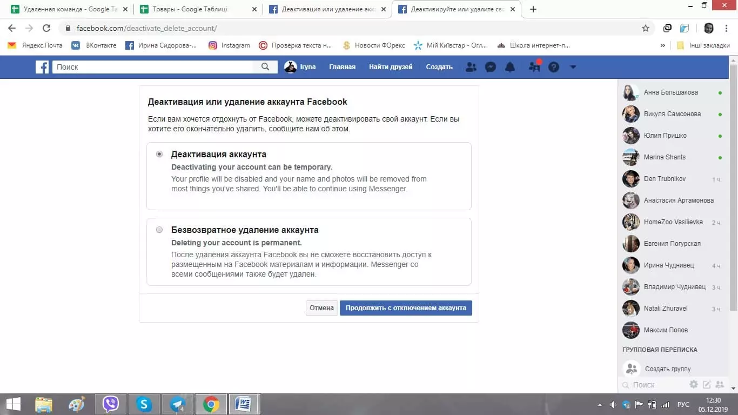Click the Facebook help question mark icon

[x=553, y=66]
